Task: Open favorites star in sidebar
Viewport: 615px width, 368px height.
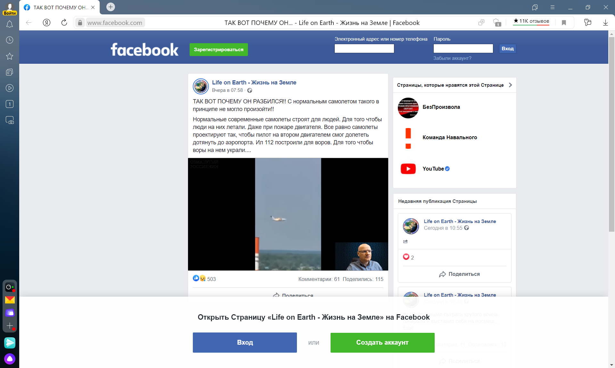Action: click(x=10, y=56)
